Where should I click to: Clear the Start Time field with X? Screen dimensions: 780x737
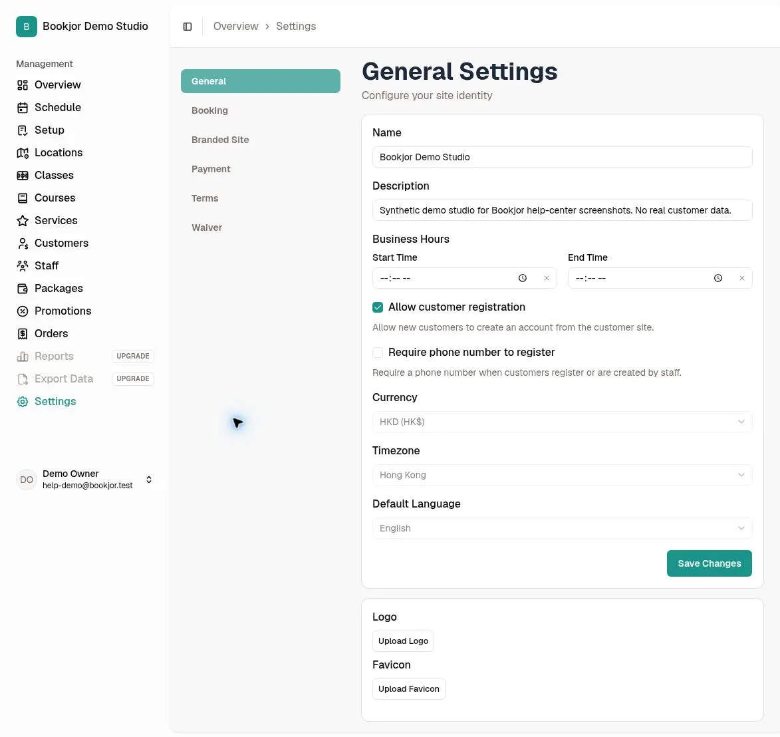[x=546, y=278]
